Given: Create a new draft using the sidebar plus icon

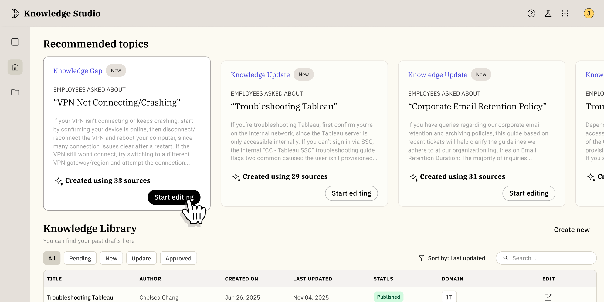Looking at the screenshot, I should [15, 42].
